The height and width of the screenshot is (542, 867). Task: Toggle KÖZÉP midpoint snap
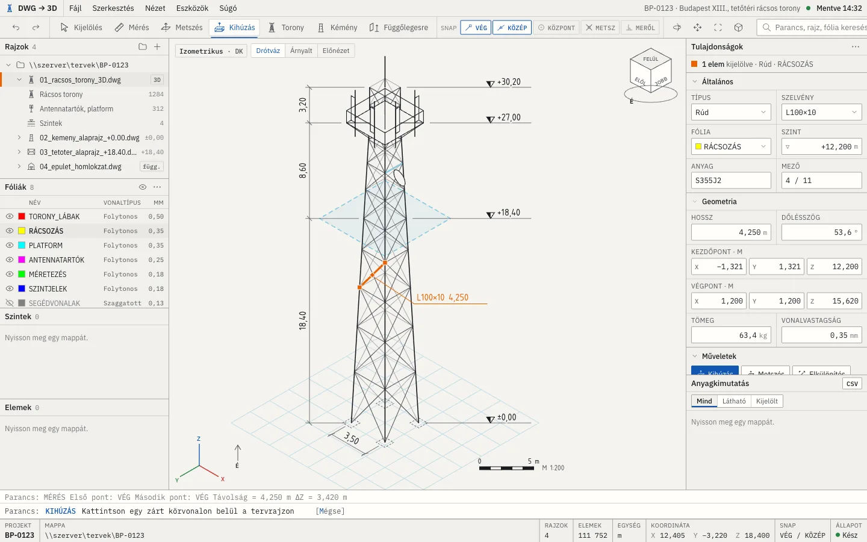pyautogui.click(x=512, y=28)
